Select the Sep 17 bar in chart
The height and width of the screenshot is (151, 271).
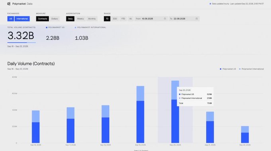pos(71,125)
